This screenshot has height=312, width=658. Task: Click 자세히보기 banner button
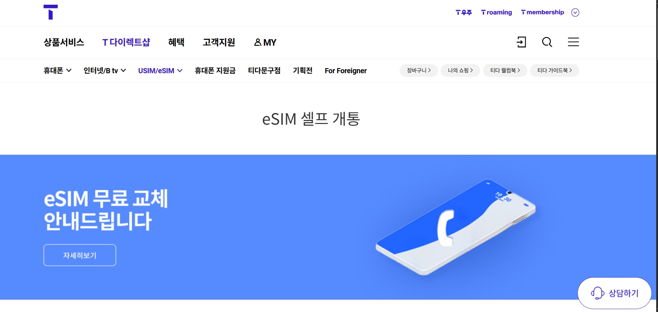(x=80, y=255)
